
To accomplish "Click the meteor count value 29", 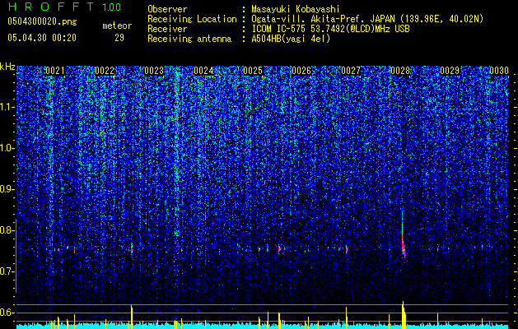I will pyautogui.click(x=119, y=38).
